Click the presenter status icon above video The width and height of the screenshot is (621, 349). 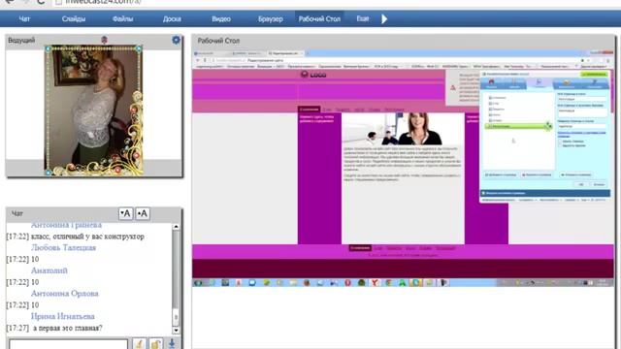point(104,40)
